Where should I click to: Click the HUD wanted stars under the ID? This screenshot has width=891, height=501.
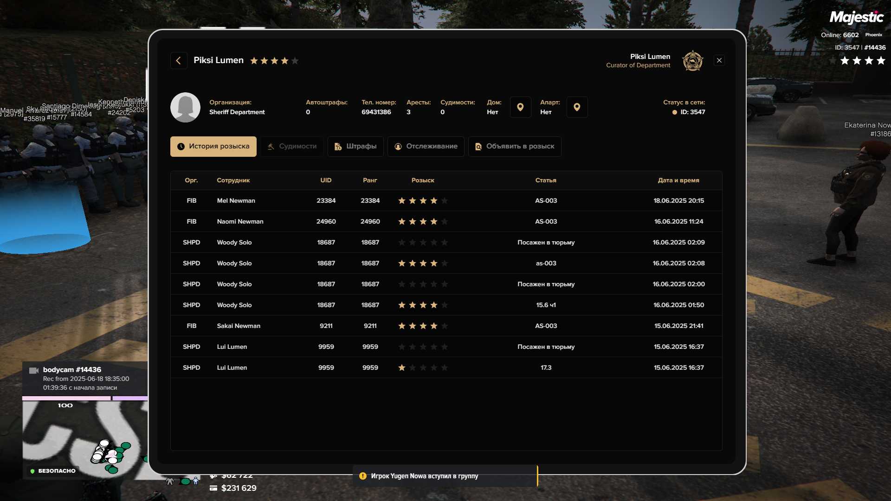click(x=857, y=61)
